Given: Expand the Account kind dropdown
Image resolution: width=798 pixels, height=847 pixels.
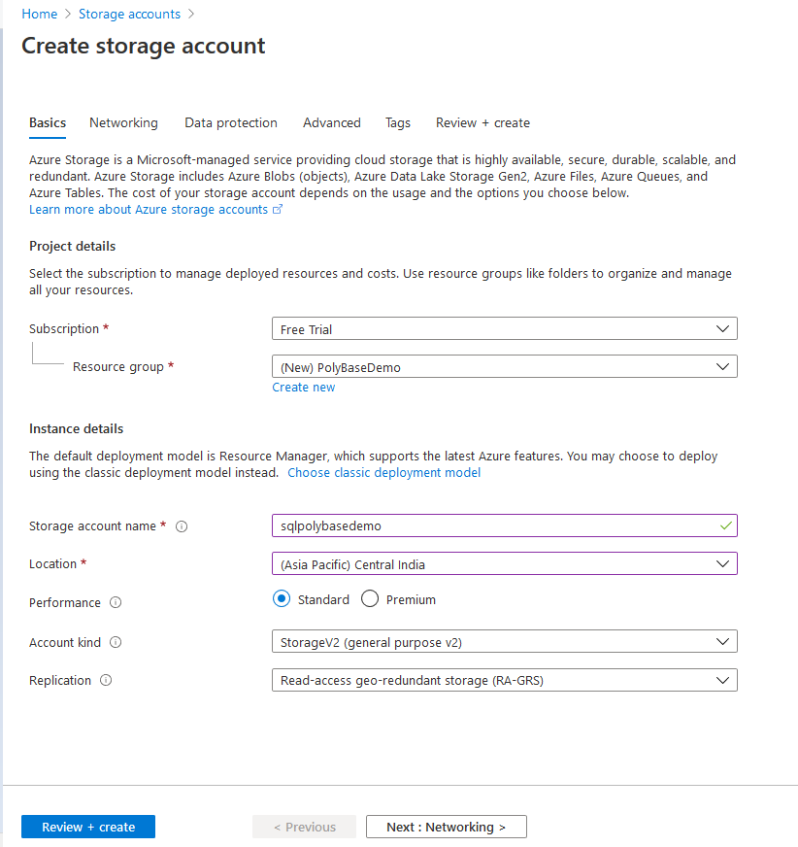Looking at the screenshot, I should 504,642.
